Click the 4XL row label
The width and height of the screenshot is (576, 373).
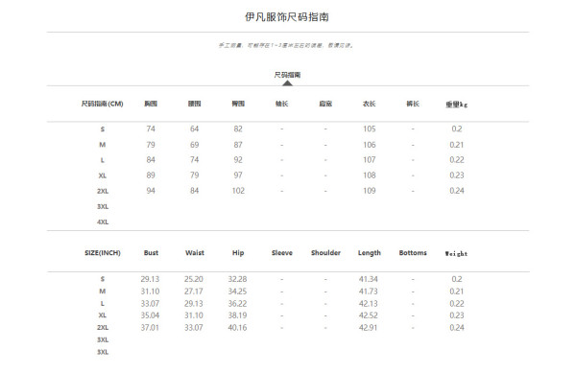pyautogui.click(x=103, y=221)
